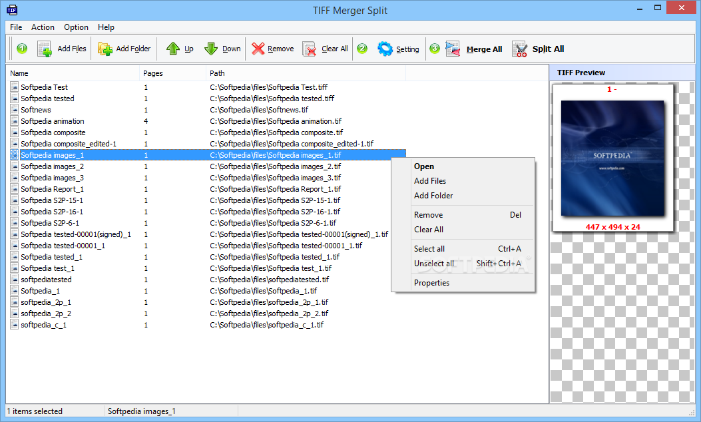This screenshot has height=422, width=701.
Task: Open the File menu
Action: pyautogui.click(x=16, y=27)
